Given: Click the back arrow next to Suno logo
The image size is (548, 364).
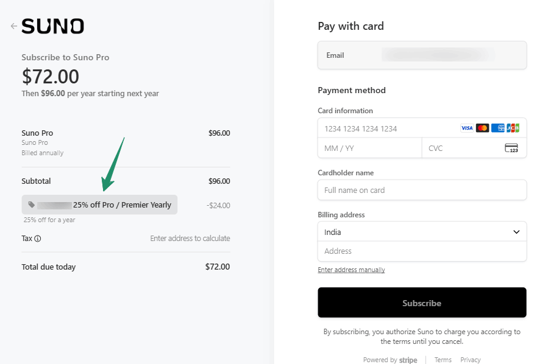Looking at the screenshot, I should tap(13, 26).
